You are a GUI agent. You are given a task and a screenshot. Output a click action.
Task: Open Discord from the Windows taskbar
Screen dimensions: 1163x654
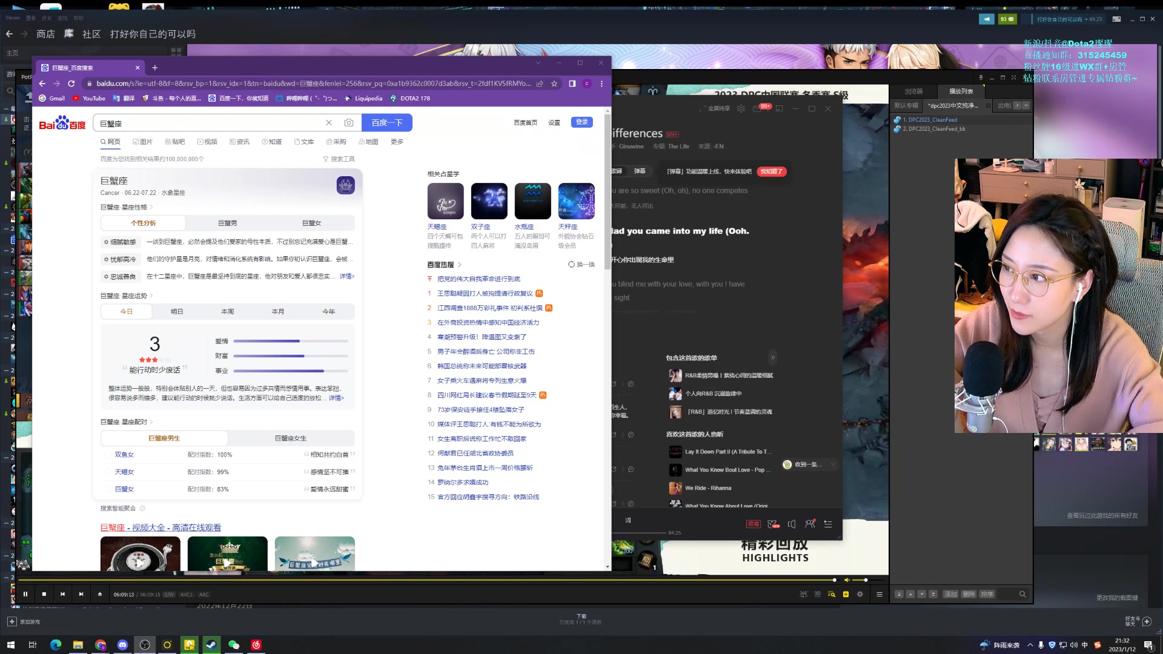click(x=122, y=645)
